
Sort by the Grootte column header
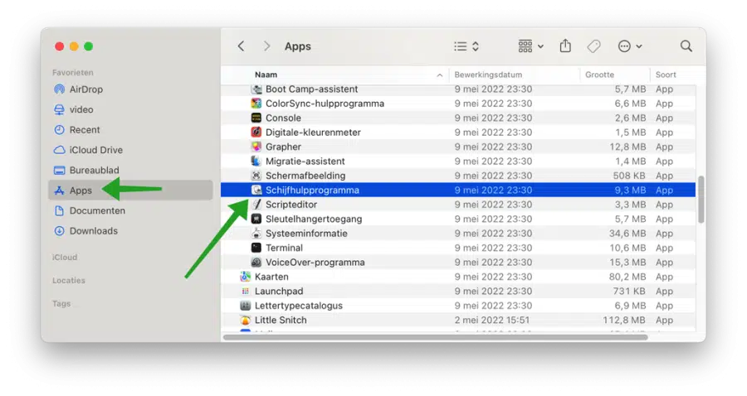(x=599, y=75)
